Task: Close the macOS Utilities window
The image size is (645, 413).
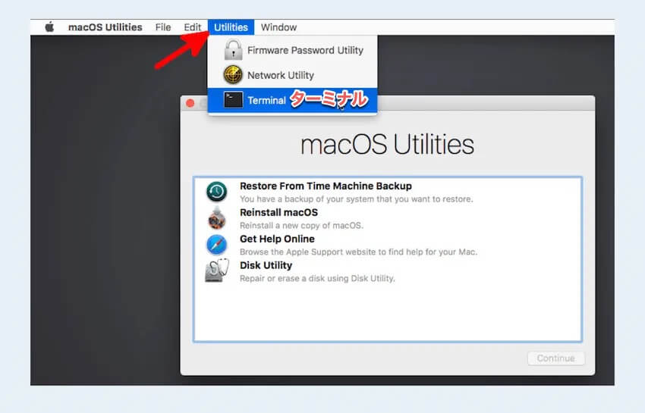Action: coord(190,103)
